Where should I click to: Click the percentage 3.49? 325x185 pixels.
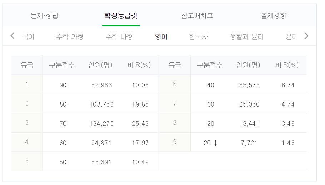[x=288, y=124]
